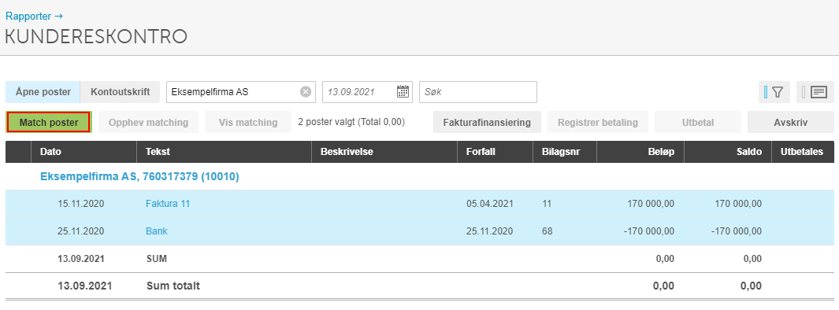Sort by the Beskrivelse column header
Screen dimensions: 839x310
384,152
